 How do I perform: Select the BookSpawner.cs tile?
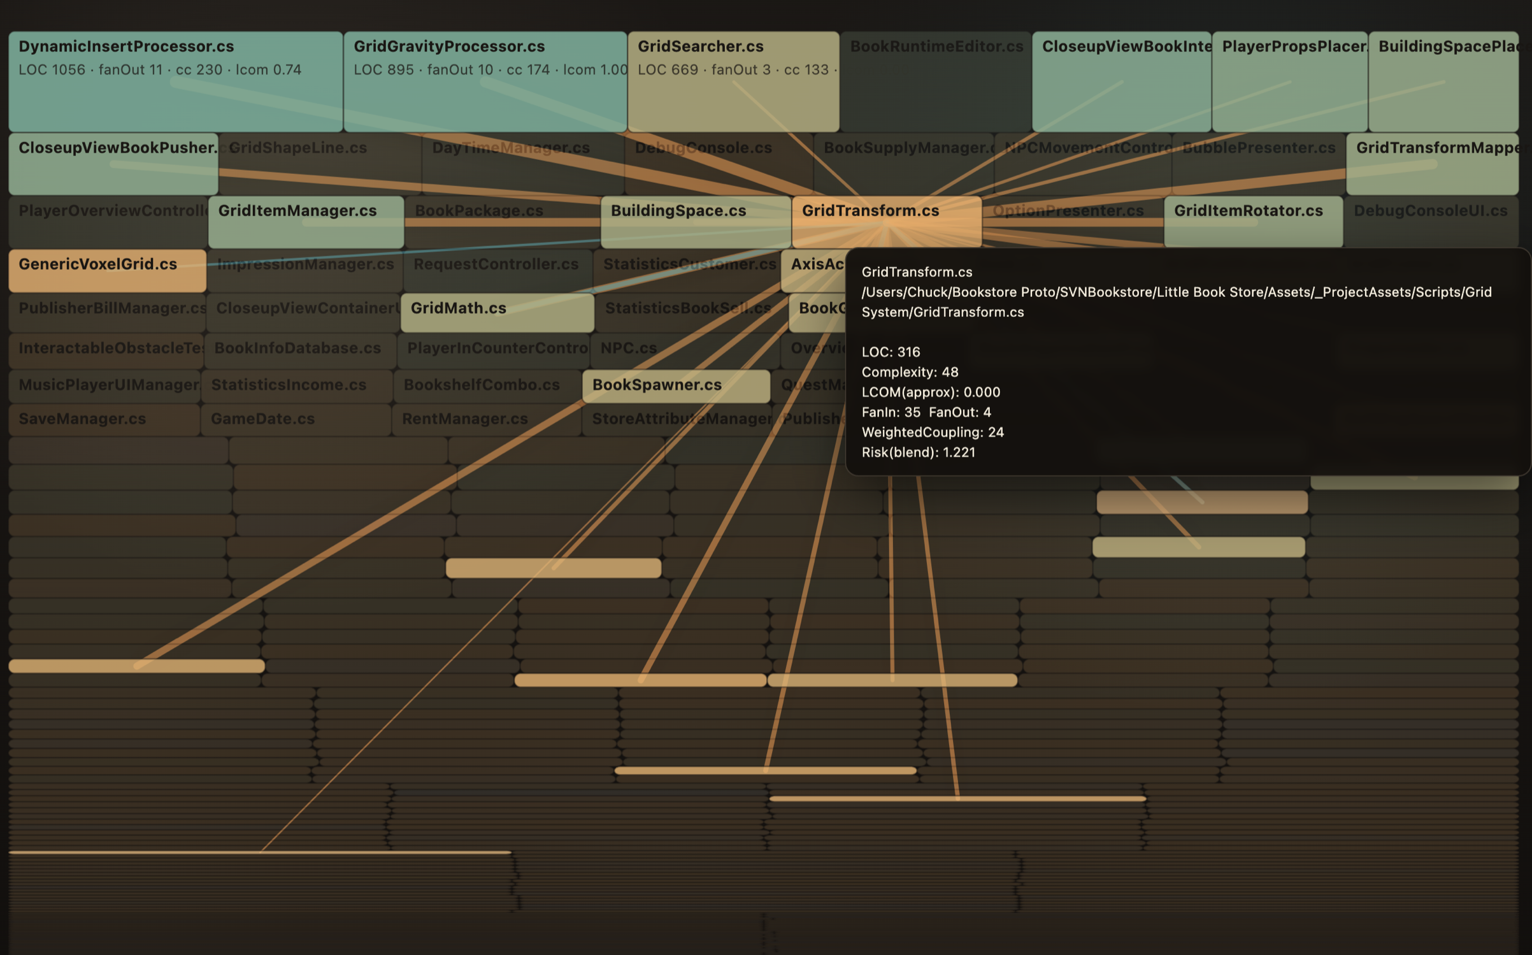point(675,385)
